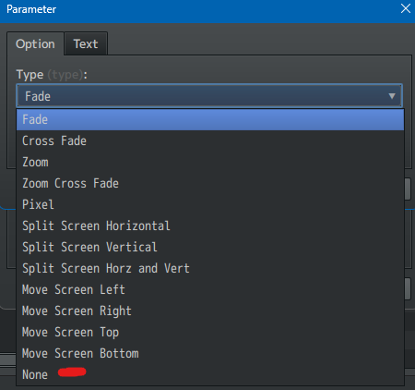Pick Zoom Cross Fade option
Image resolution: width=415 pixels, height=390 pixels.
(x=210, y=183)
